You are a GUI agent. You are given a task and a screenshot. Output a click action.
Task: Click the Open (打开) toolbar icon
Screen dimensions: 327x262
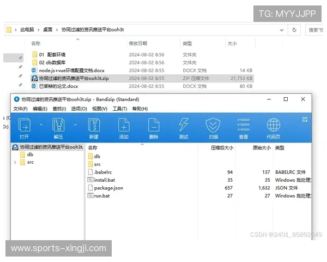25,125
